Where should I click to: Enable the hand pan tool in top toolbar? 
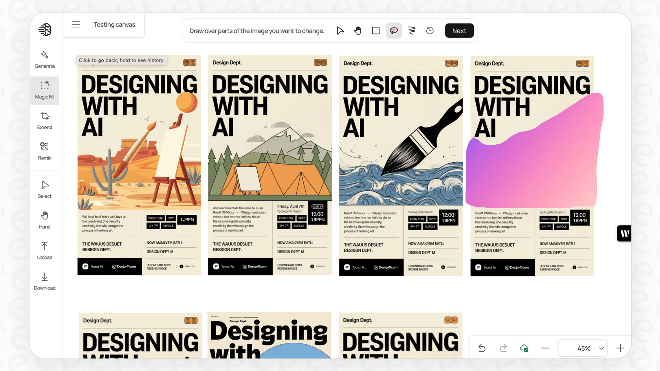point(357,31)
